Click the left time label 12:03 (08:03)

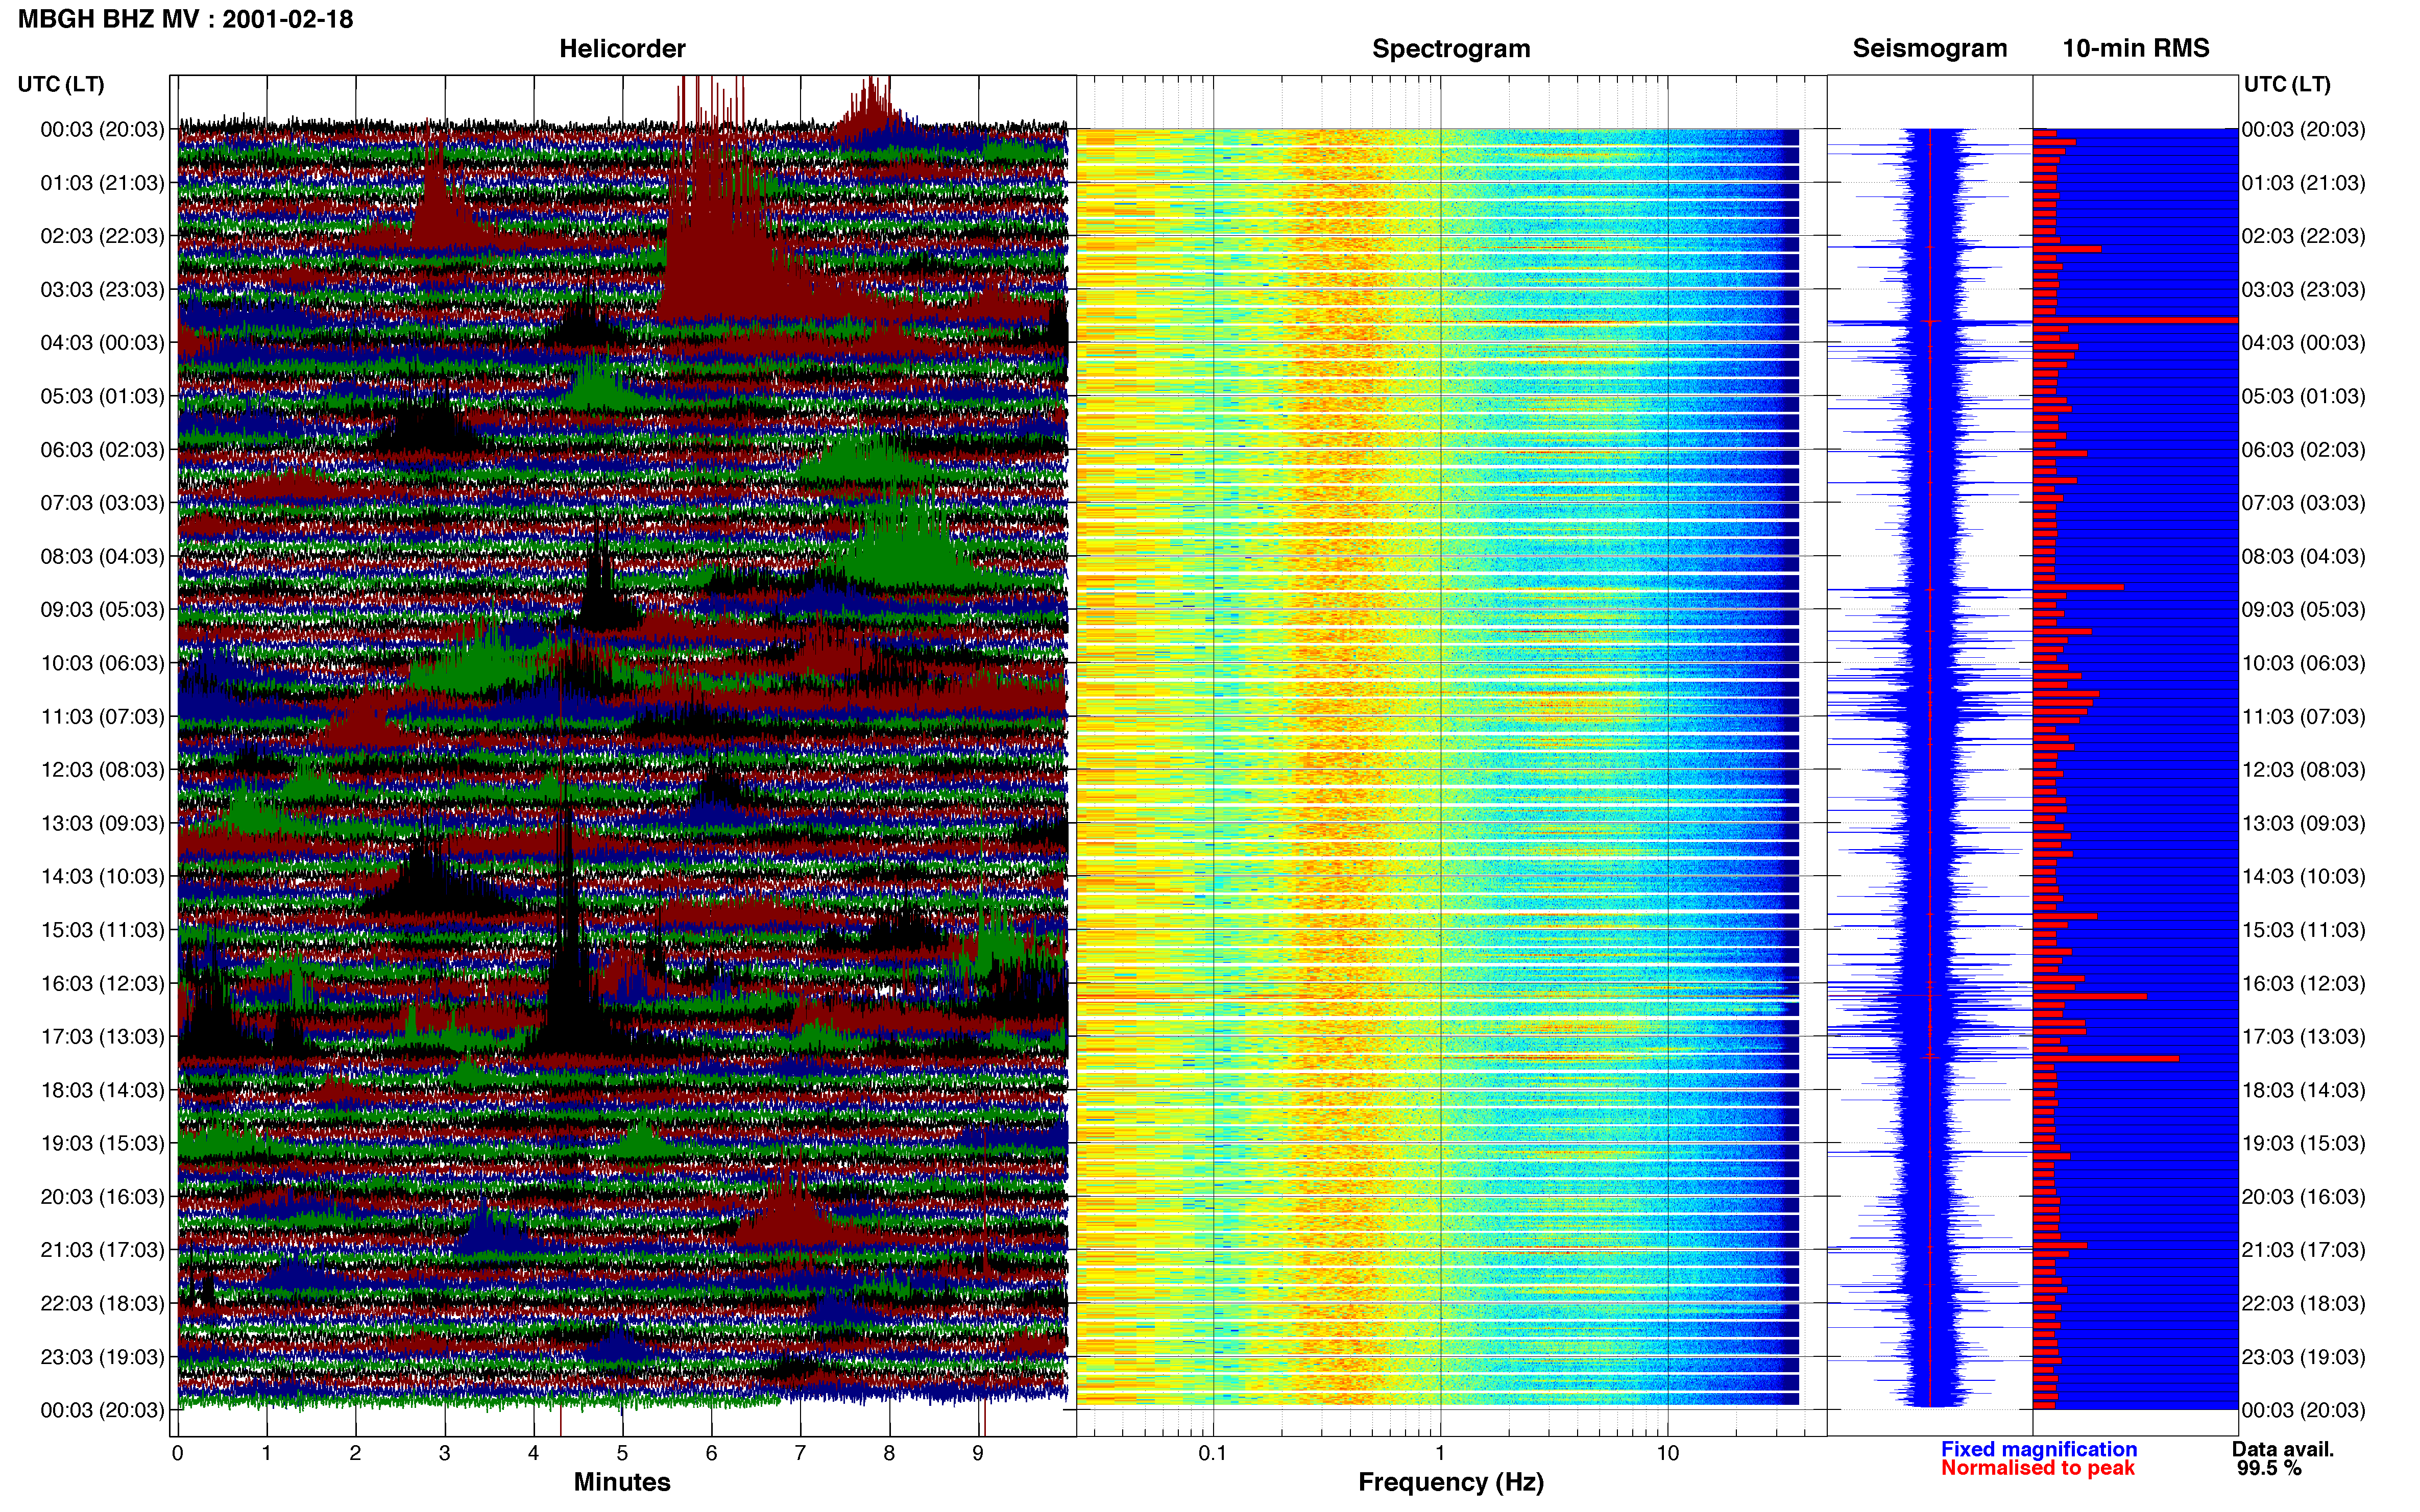pos(102,770)
